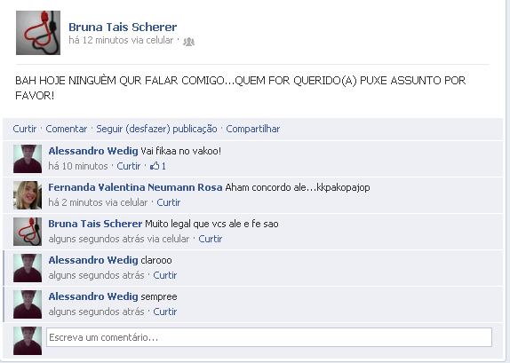Click Curtir on the 'sempree' comment

[x=165, y=312]
